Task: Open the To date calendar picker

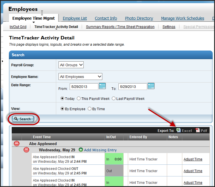Action: (x=151, y=86)
